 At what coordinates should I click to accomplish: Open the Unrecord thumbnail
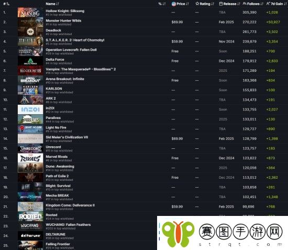30,148
